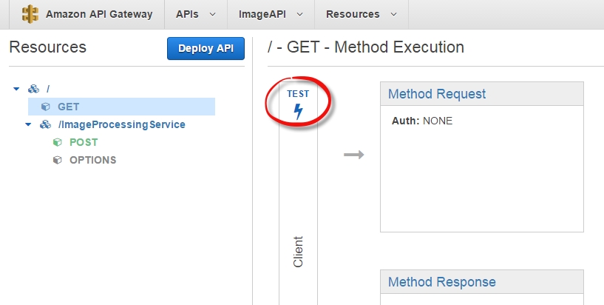Select the OPTIONS method in tree
Image resolution: width=604 pixels, height=305 pixels.
point(92,160)
